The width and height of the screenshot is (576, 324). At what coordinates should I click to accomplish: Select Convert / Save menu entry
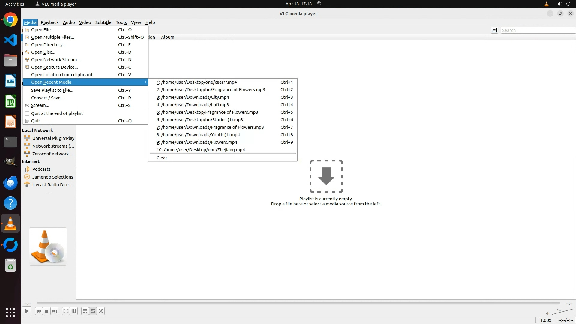pyautogui.click(x=47, y=98)
